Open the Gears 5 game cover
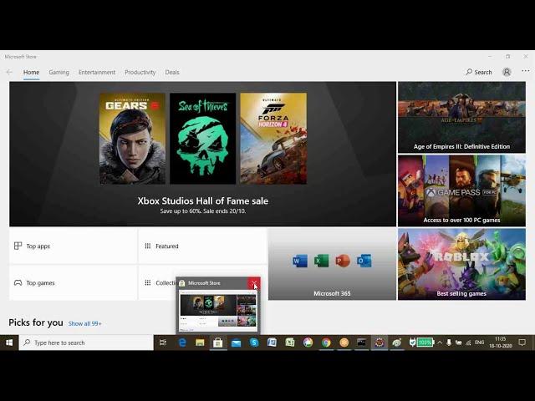This screenshot has width=535, height=401. point(132,139)
